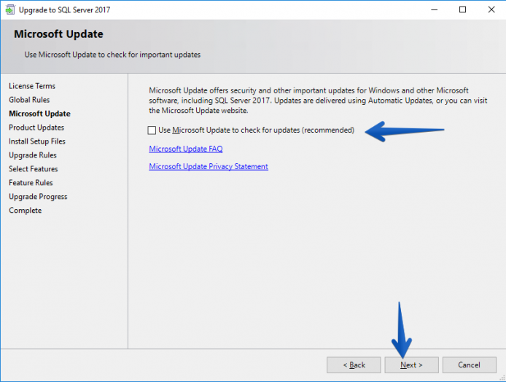This screenshot has height=382, width=506.
Task: Maximize the setup window
Action: pos(462,9)
